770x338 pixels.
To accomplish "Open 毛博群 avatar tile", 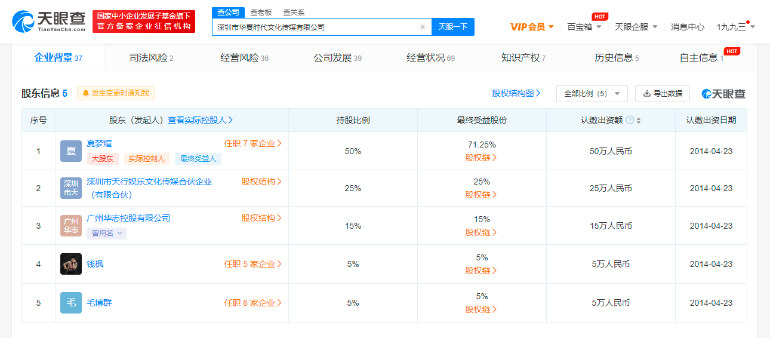I will [71, 303].
